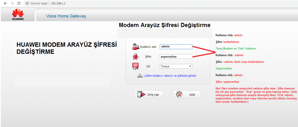
Task: Click the 'Şifre: superonline' text
Action: (x=227, y=82)
